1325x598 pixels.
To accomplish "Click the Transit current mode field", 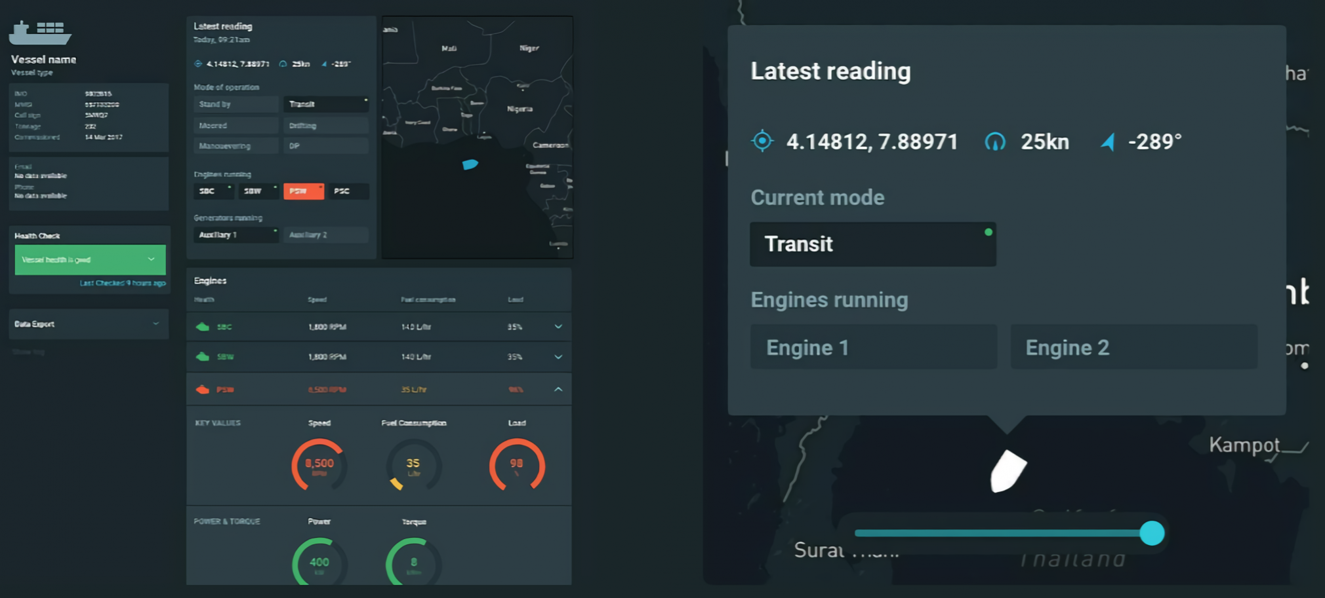I will click(872, 244).
